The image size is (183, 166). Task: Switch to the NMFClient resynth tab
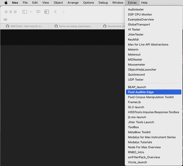coord(25,26)
